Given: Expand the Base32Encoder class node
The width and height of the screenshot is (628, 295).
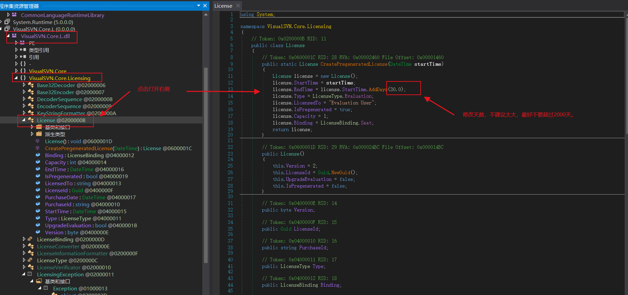Looking at the screenshot, I should pyautogui.click(x=24, y=92).
